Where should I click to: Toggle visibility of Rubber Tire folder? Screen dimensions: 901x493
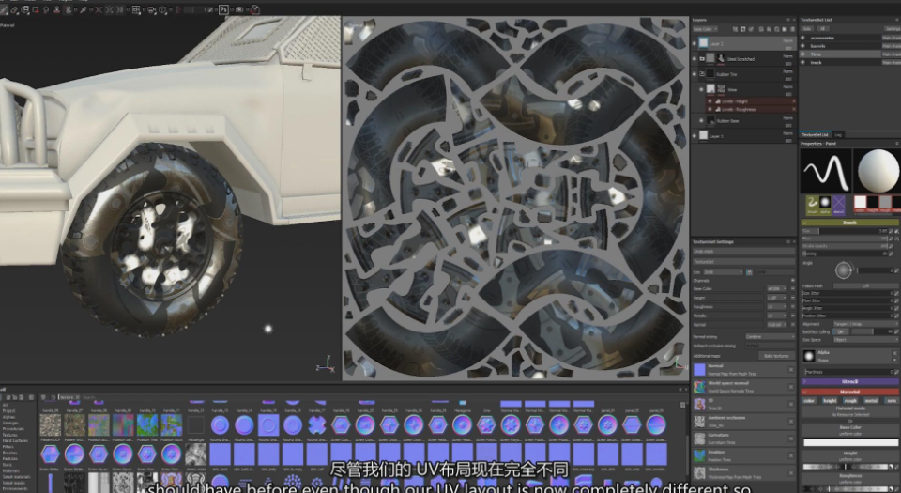(x=695, y=73)
